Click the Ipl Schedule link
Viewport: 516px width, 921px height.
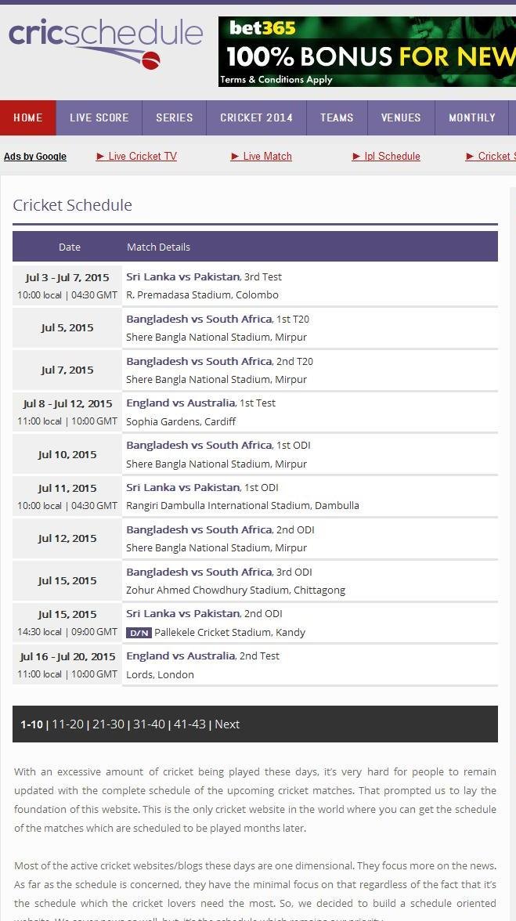[x=392, y=156]
